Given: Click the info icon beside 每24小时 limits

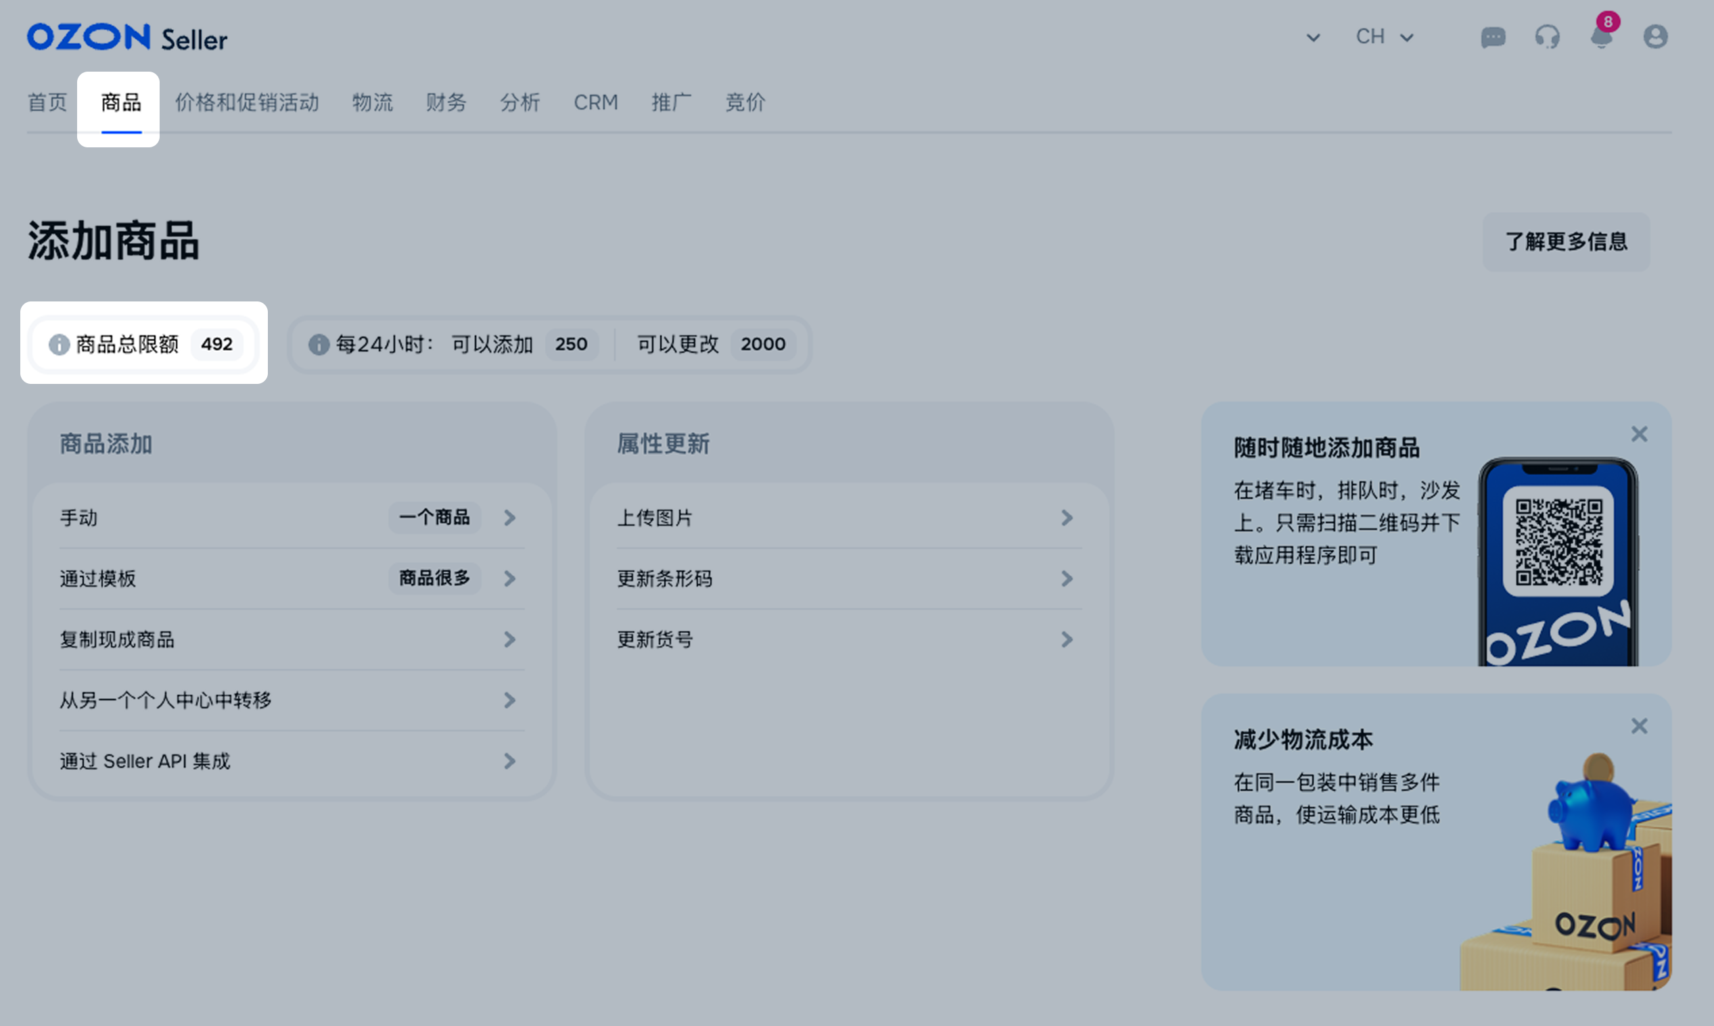Looking at the screenshot, I should click(318, 344).
